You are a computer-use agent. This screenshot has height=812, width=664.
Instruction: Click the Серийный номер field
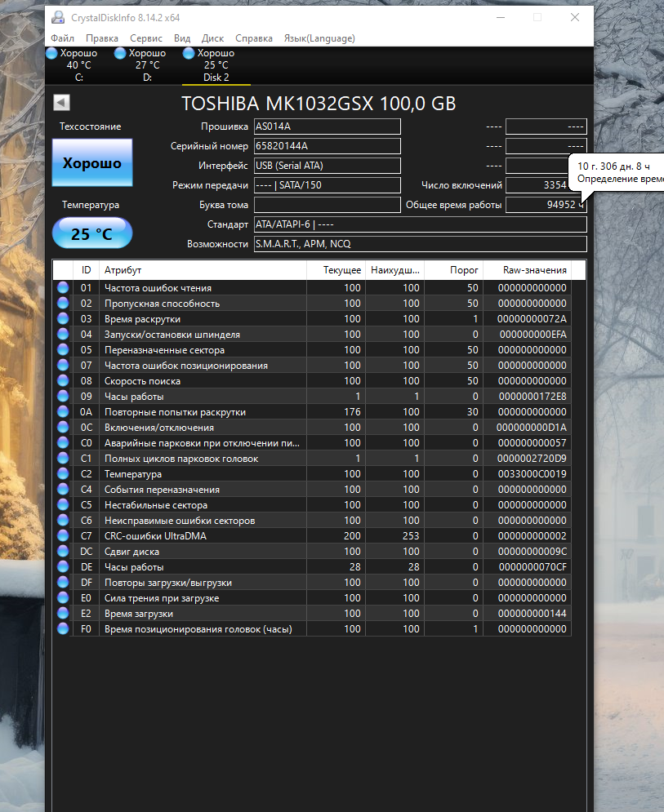coord(327,146)
